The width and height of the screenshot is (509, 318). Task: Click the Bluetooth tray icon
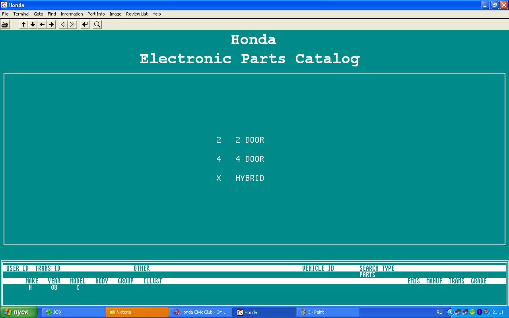click(x=480, y=312)
